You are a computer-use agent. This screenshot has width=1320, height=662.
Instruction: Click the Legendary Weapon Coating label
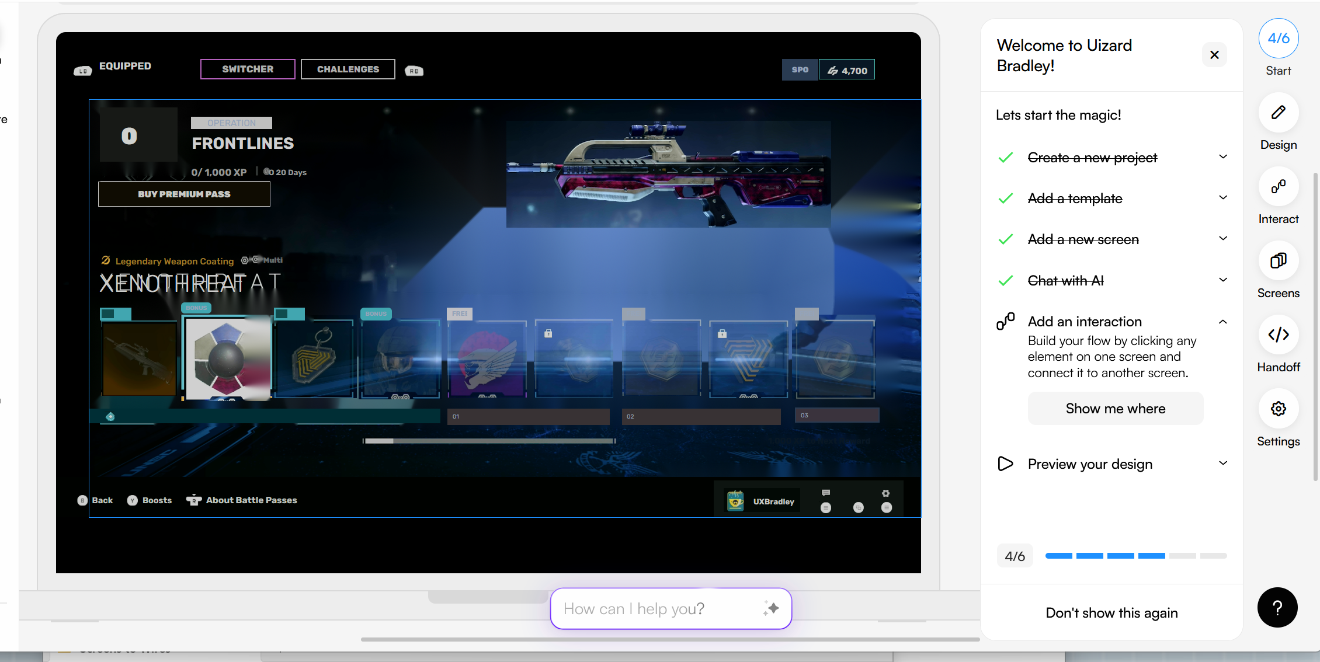[x=175, y=261]
